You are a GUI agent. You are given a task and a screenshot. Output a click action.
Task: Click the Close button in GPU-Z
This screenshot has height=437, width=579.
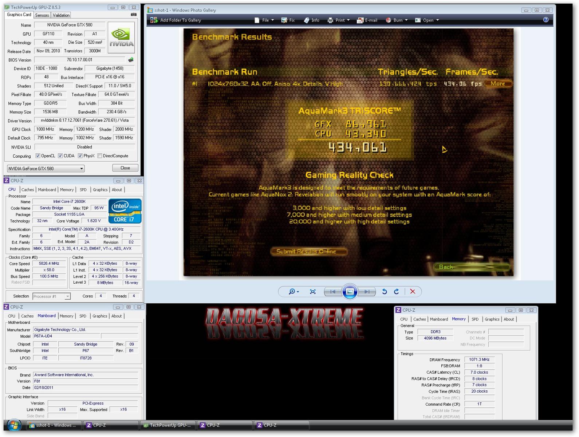click(125, 168)
